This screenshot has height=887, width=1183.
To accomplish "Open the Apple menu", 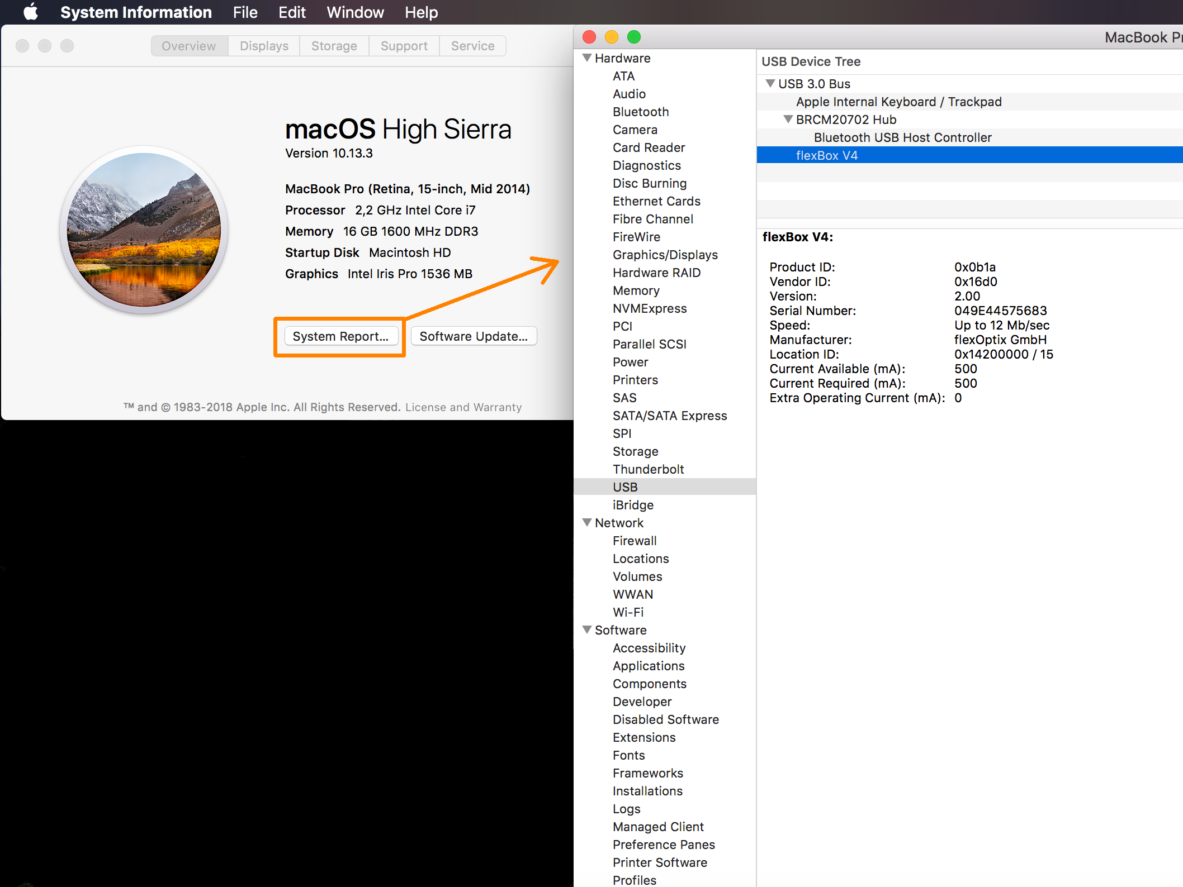I will tap(31, 12).
